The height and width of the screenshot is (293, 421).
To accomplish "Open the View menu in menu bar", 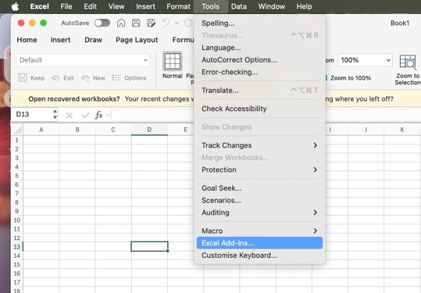I will (x=116, y=6).
